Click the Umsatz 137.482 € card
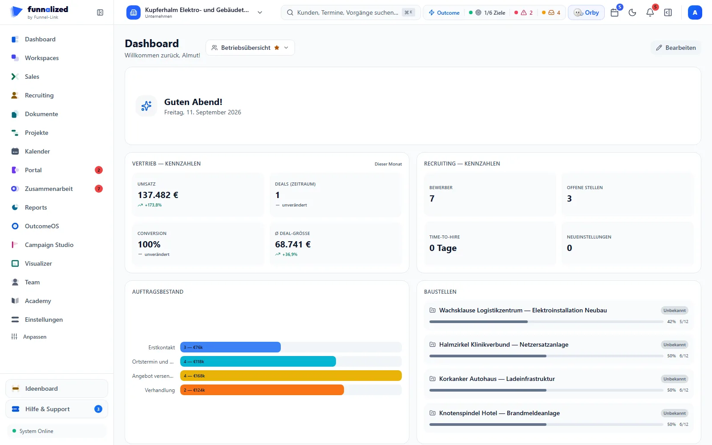This screenshot has width=712, height=445. pyautogui.click(x=198, y=194)
